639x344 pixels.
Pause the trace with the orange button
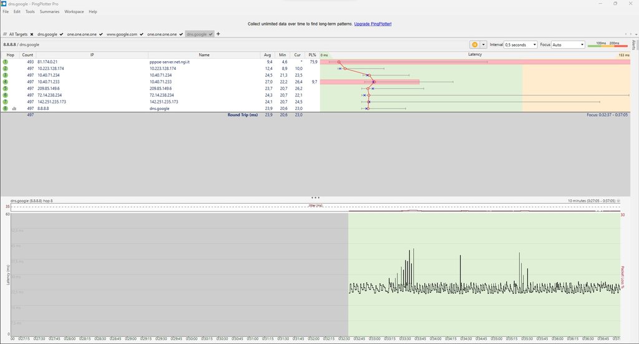(x=475, y=45)
